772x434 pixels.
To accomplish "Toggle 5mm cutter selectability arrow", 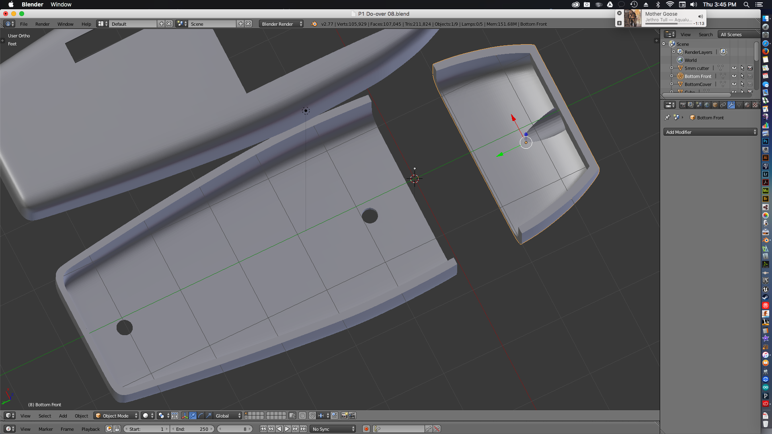I will (x=742, y=68).
